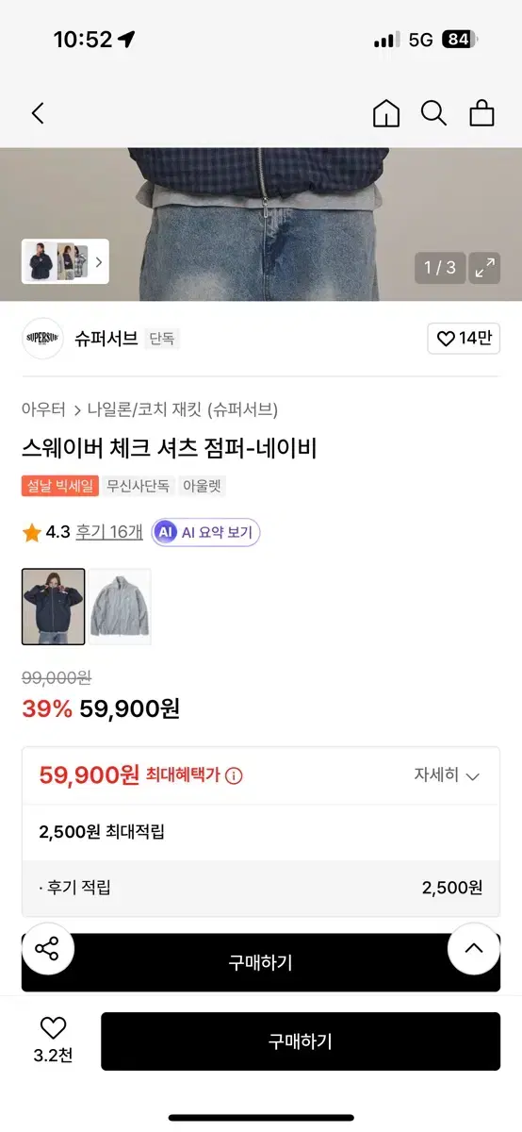Open the 슈퍼서브 brand logo
Screen dimensions: 522x1132
(x=42, y=339)
